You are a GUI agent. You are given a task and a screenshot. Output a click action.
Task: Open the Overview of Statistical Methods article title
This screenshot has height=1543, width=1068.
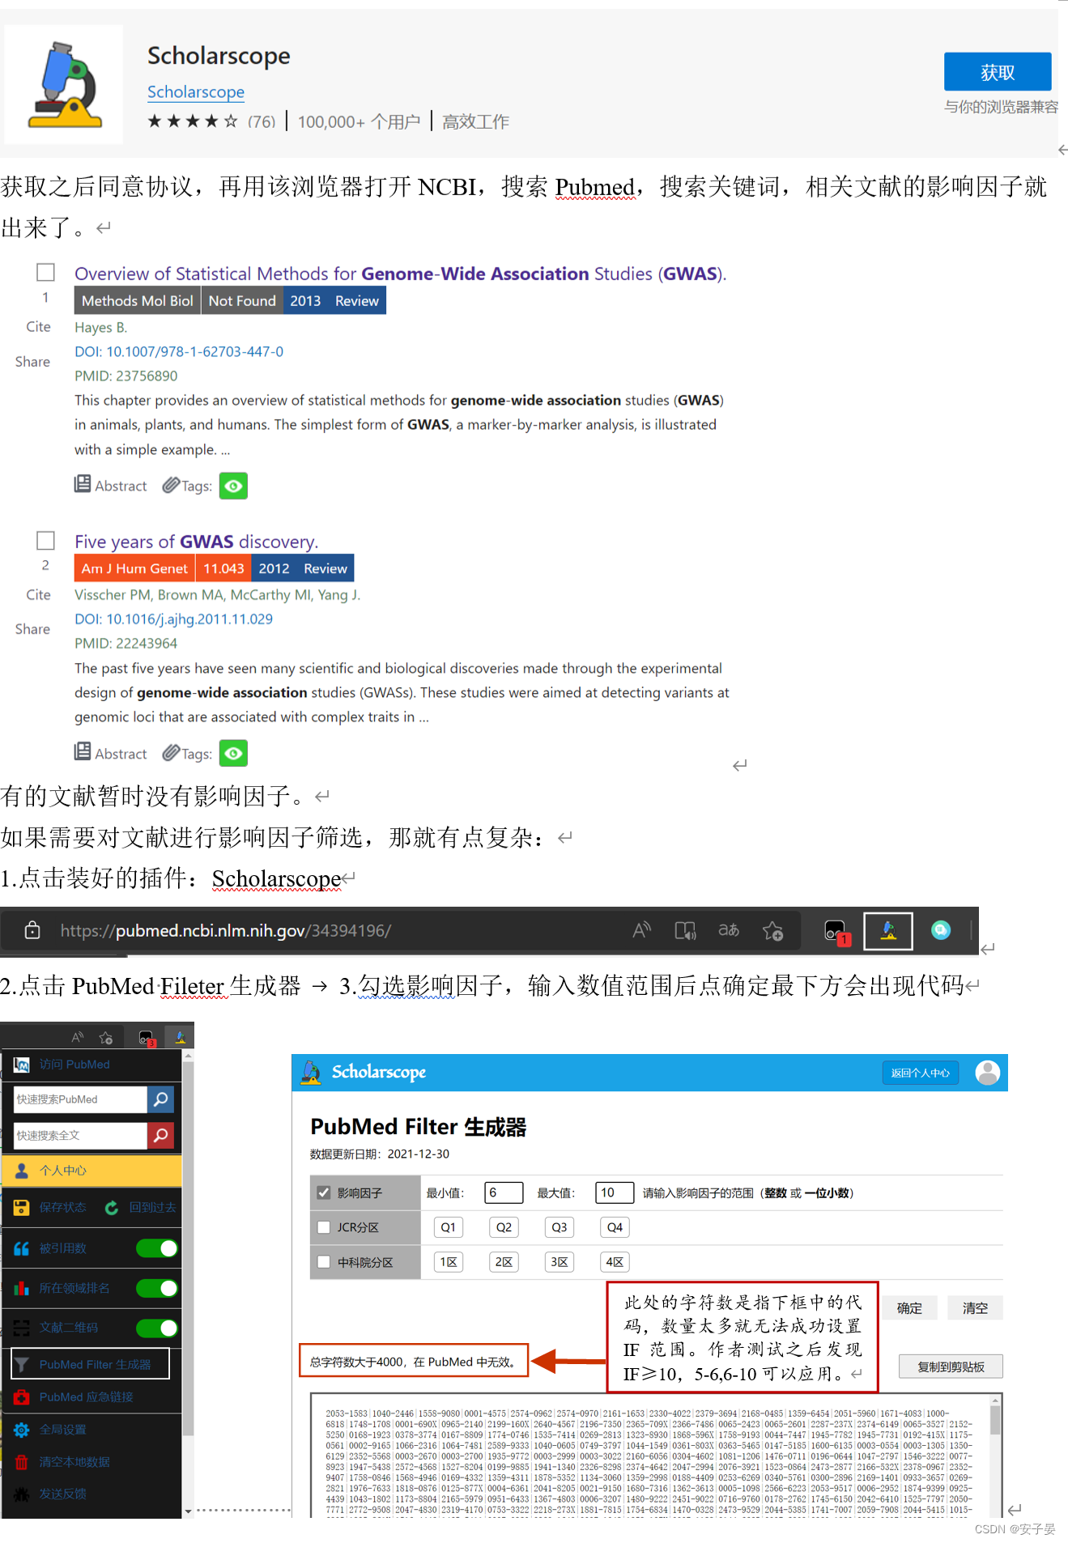click(400, 274)
